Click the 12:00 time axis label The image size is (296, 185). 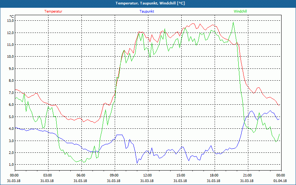147,175
